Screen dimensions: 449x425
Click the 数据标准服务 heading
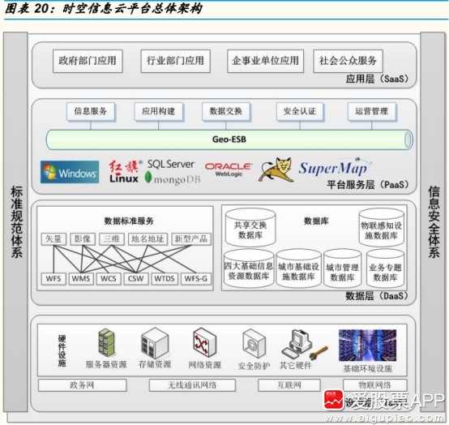coord(129,221)
